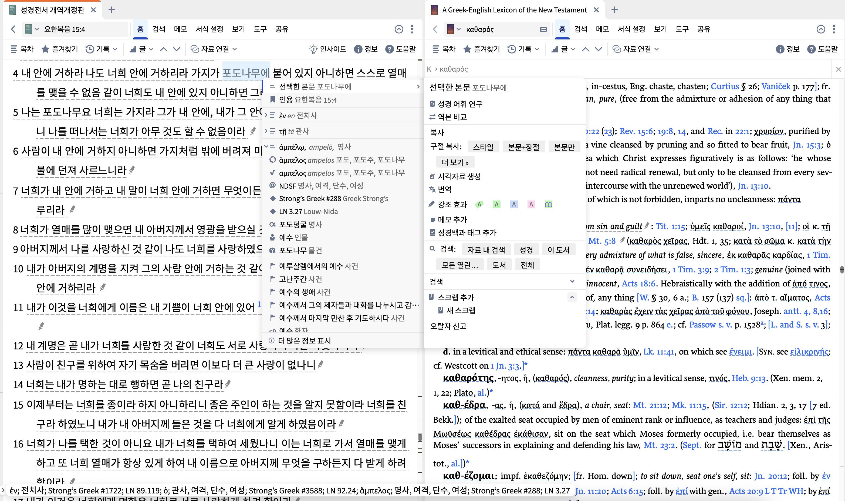
Task: Switch to 검색 tab in Bible panel
Action: click(158, 29)
